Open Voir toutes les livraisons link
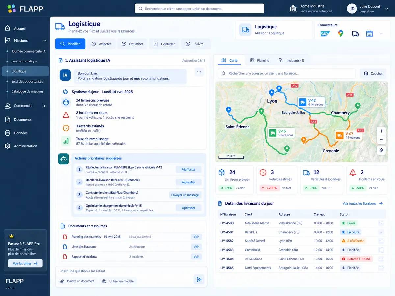The width and height of the screenshot is (395, 296). pos(363,204)
